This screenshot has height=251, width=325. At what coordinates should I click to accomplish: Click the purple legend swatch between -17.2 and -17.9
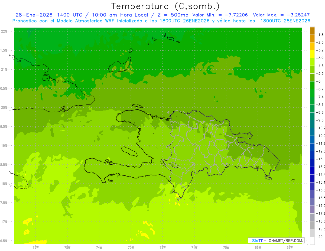[x=312, y=210]
